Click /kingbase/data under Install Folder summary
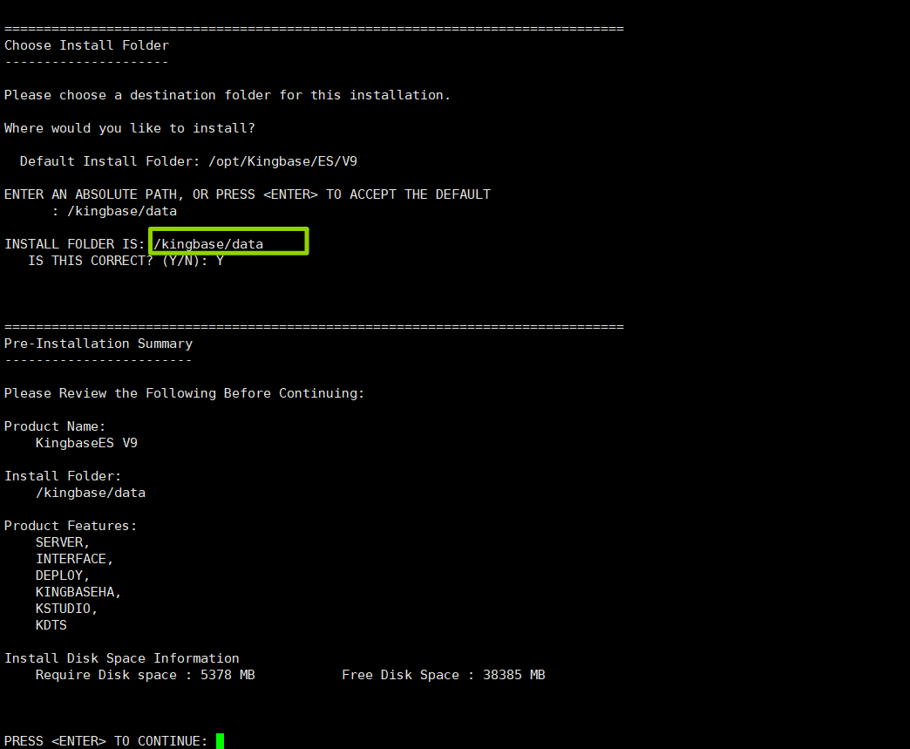 click(91, 493)
